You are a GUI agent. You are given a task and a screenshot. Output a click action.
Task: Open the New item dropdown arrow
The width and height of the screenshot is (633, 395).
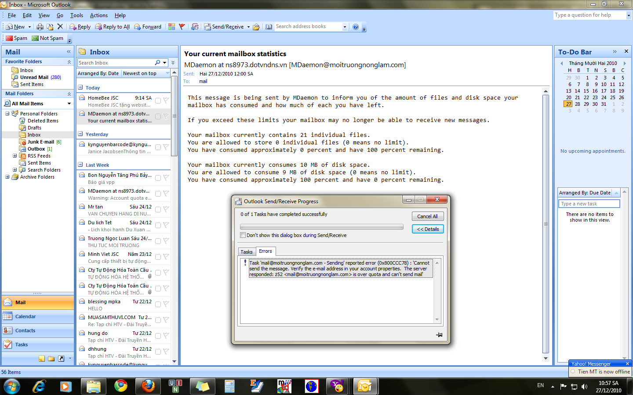point(29,27)
